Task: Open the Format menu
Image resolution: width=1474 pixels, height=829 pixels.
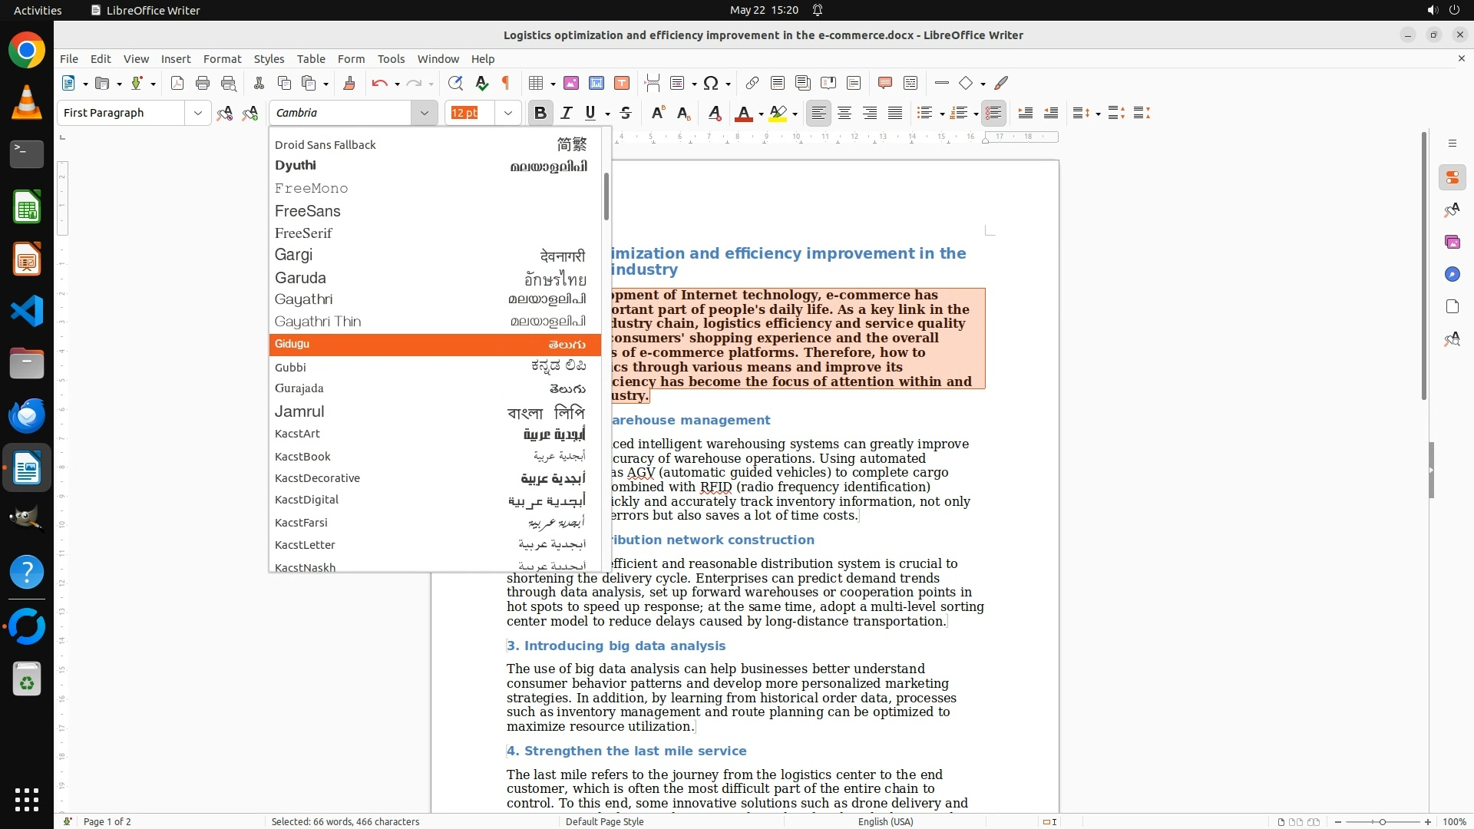Action: pyautogui.click(x=222, y=58)
